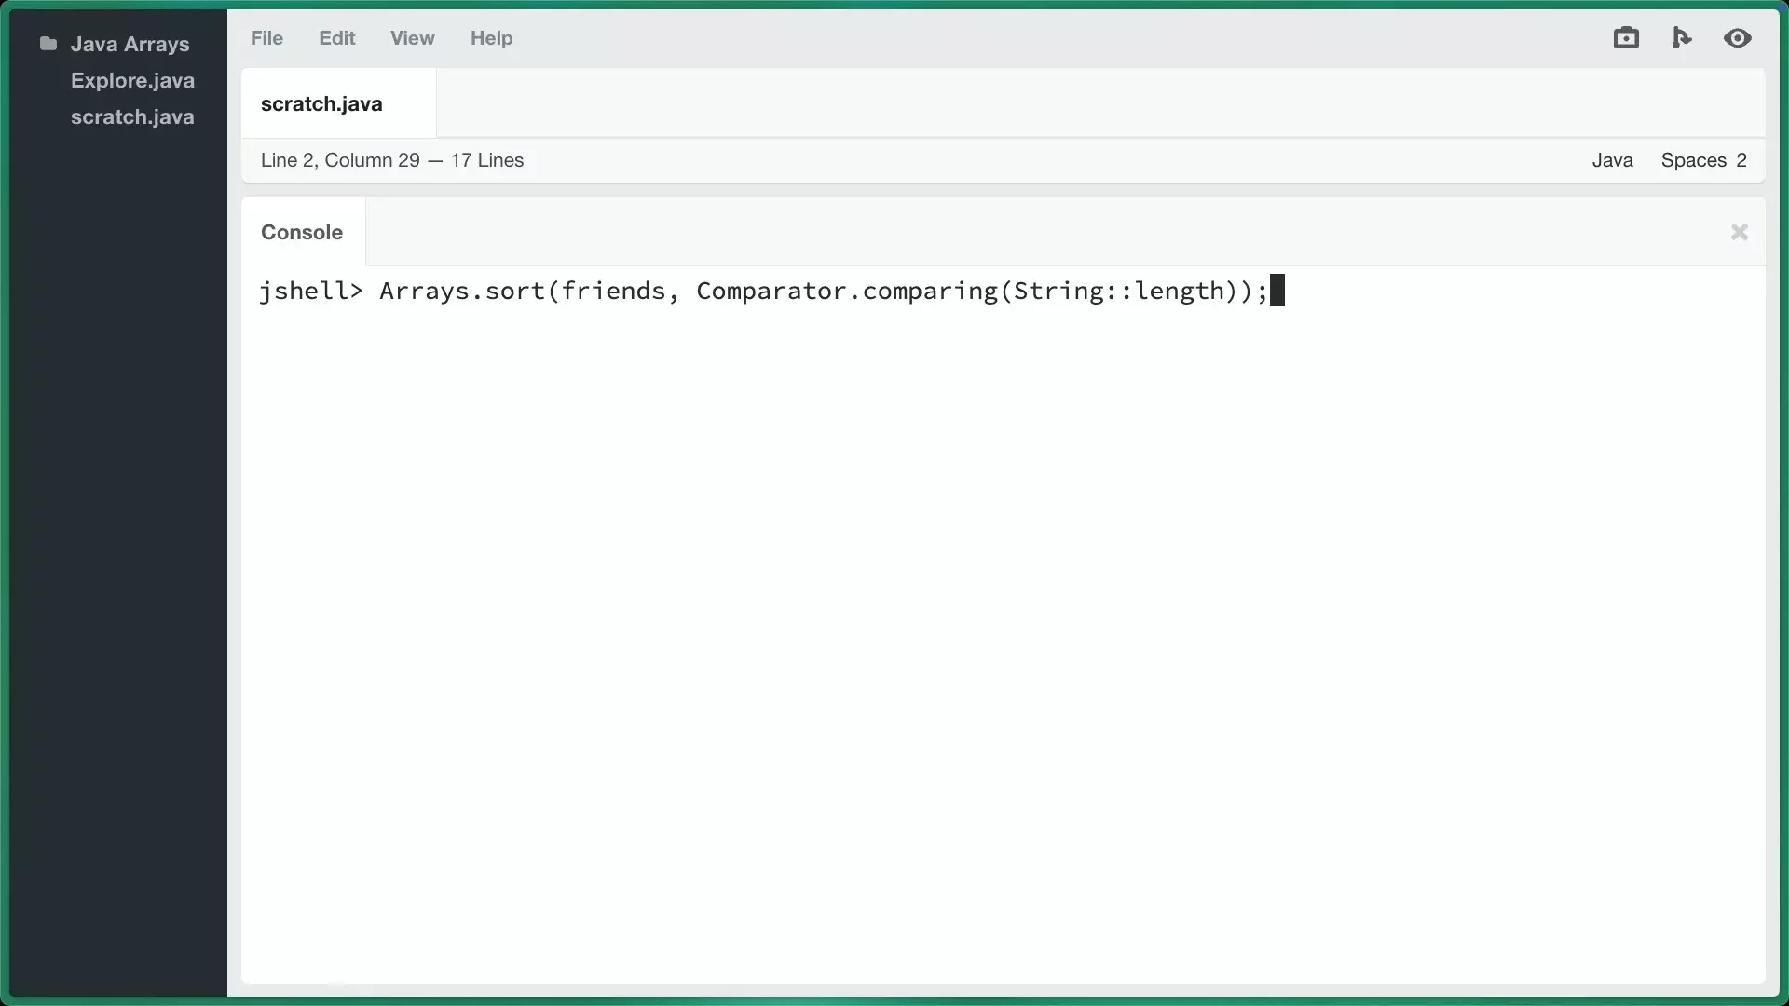Screen dimensions: 1789x1006
Task: Open the Edit menu
Action: [336, 38]
